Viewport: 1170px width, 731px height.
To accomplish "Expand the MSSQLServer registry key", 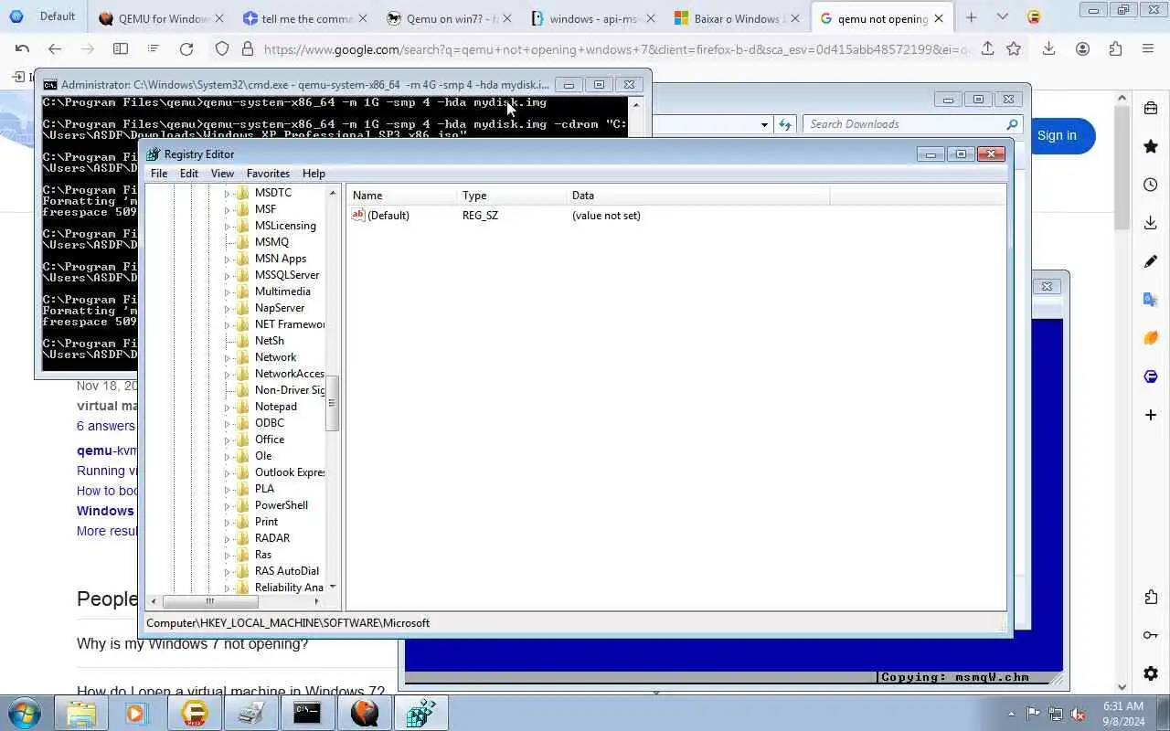I will tap(228, 275).
